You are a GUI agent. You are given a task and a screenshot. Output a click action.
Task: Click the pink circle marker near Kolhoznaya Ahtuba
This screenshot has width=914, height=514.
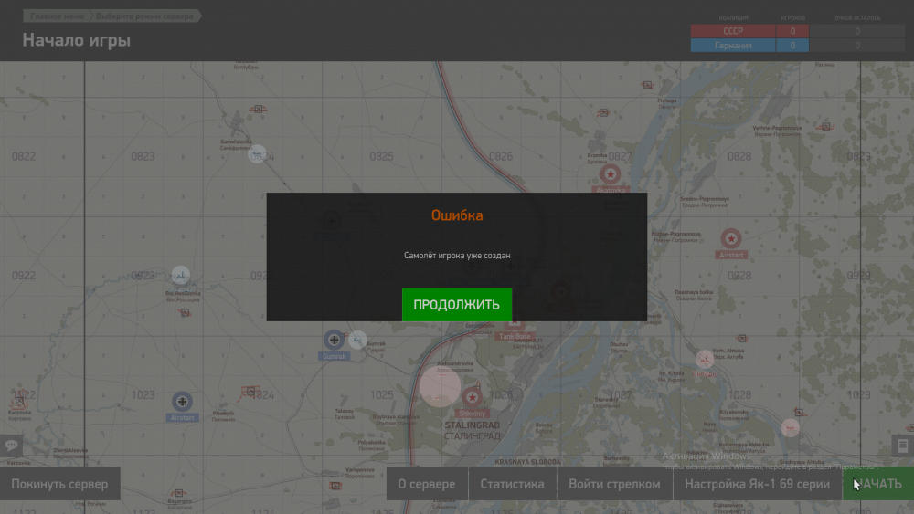(791, 428)
